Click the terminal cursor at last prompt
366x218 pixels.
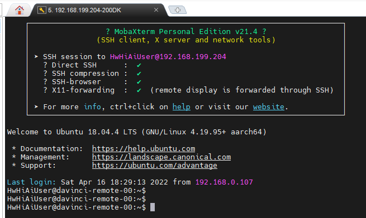(153, 207)
